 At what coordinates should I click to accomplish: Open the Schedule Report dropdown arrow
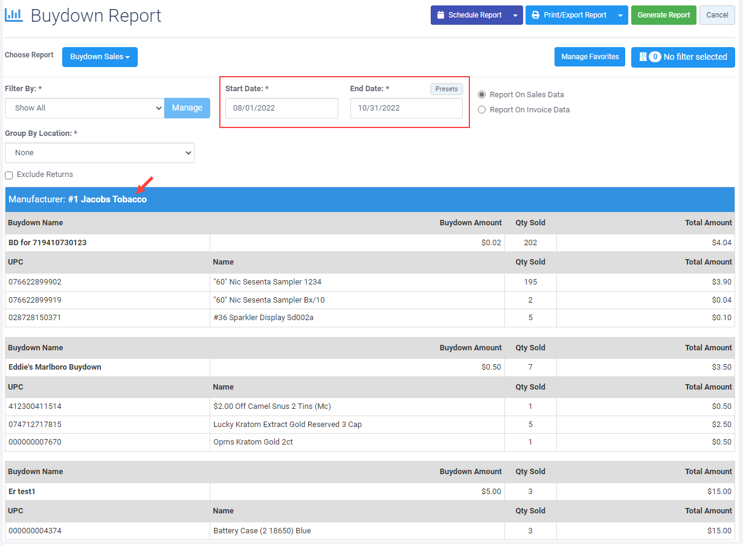click(x=515, y=15)
